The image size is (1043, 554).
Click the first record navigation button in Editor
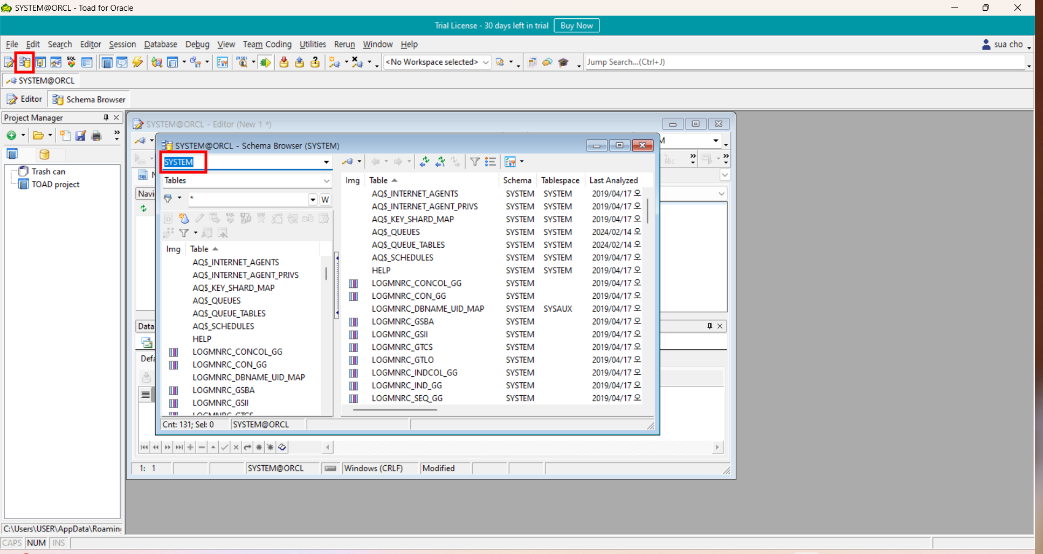[144, 447]
